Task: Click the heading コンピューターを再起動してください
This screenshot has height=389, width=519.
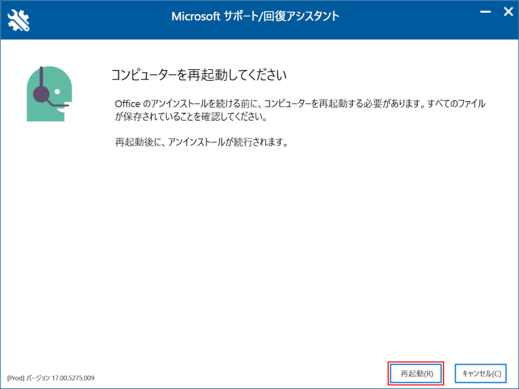Action: [x=198, y=75]
